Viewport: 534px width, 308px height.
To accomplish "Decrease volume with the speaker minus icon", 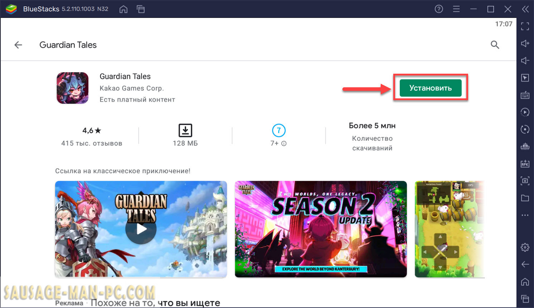I will click(525, 60).
